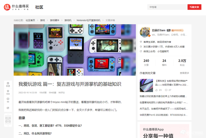Viewport: 206px width, 138px height.
Task: View the author's 2.9万 粉丝
Action: (x=182, y=62)
